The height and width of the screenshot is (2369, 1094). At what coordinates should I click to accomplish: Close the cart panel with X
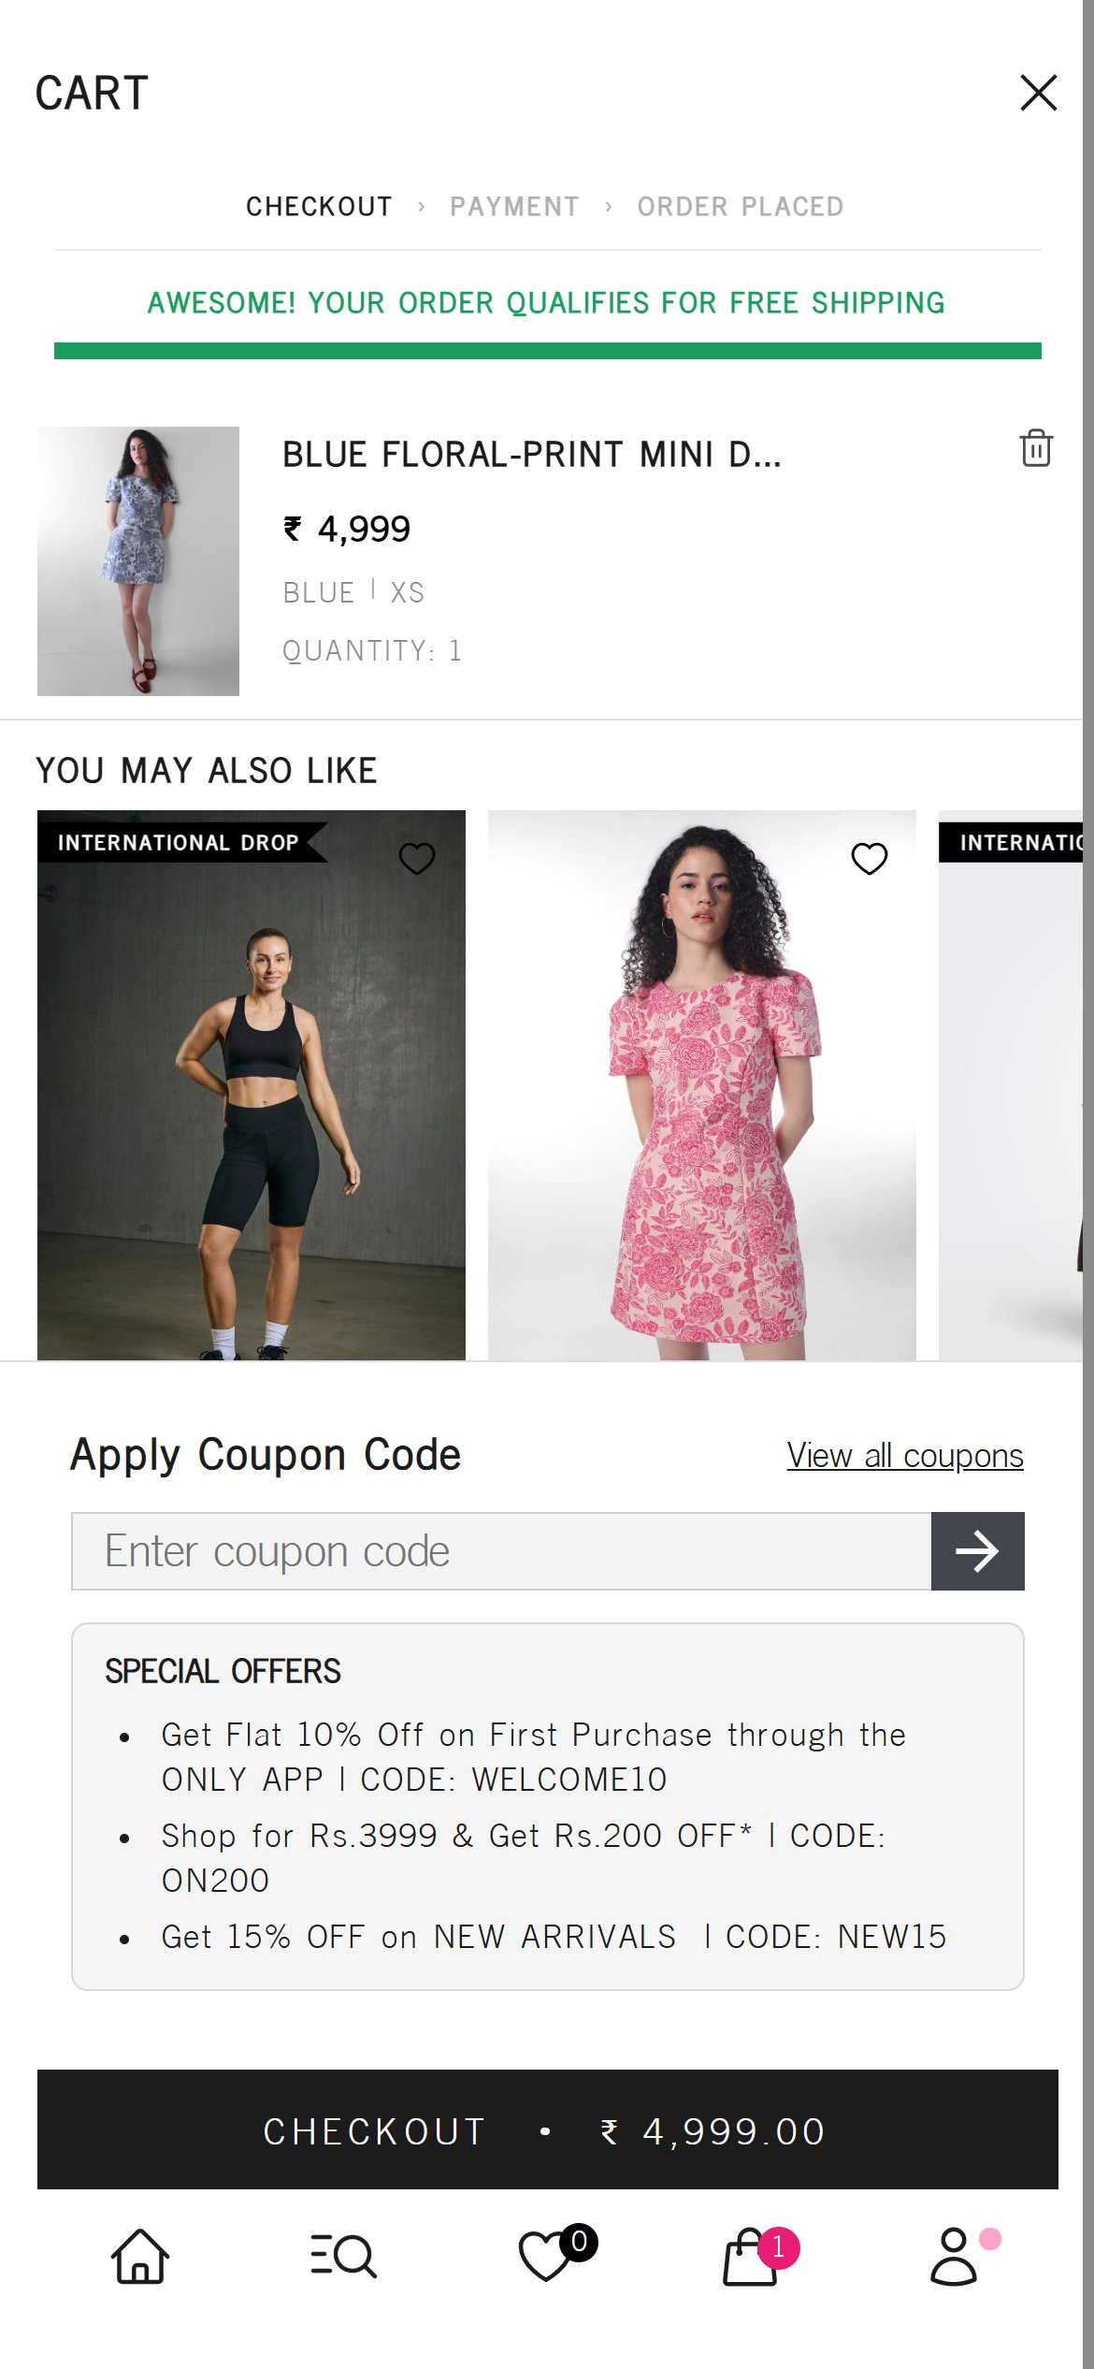[1038, 93]
